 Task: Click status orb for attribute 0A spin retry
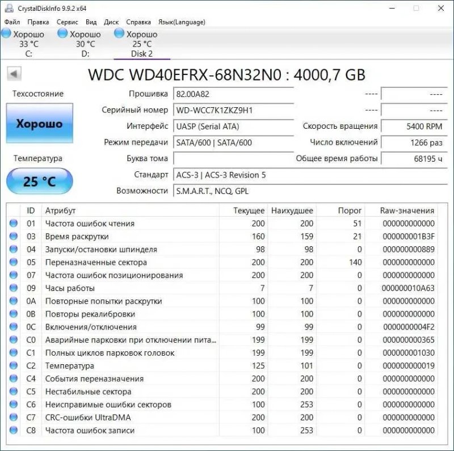[14, 301]
